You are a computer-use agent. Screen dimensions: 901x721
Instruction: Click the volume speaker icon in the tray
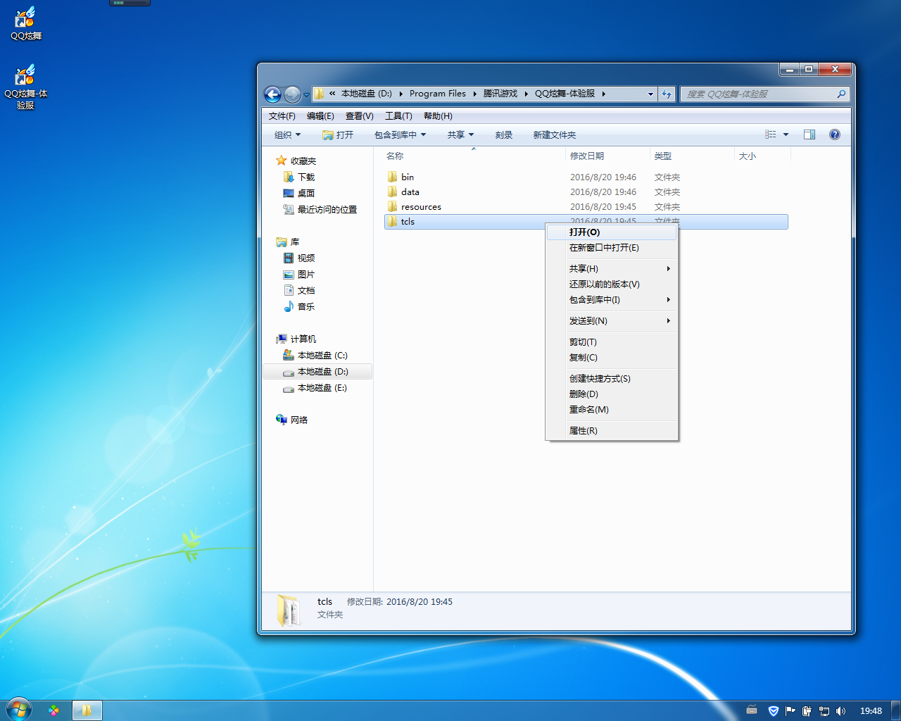coord(840,711)
